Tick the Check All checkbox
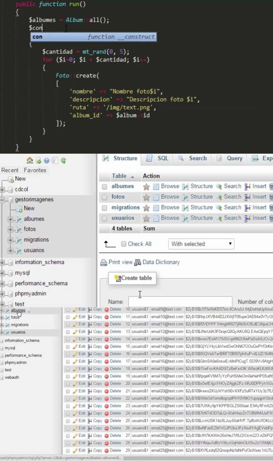This screenshot has width=273, height=461. click(x=124, y=244)
